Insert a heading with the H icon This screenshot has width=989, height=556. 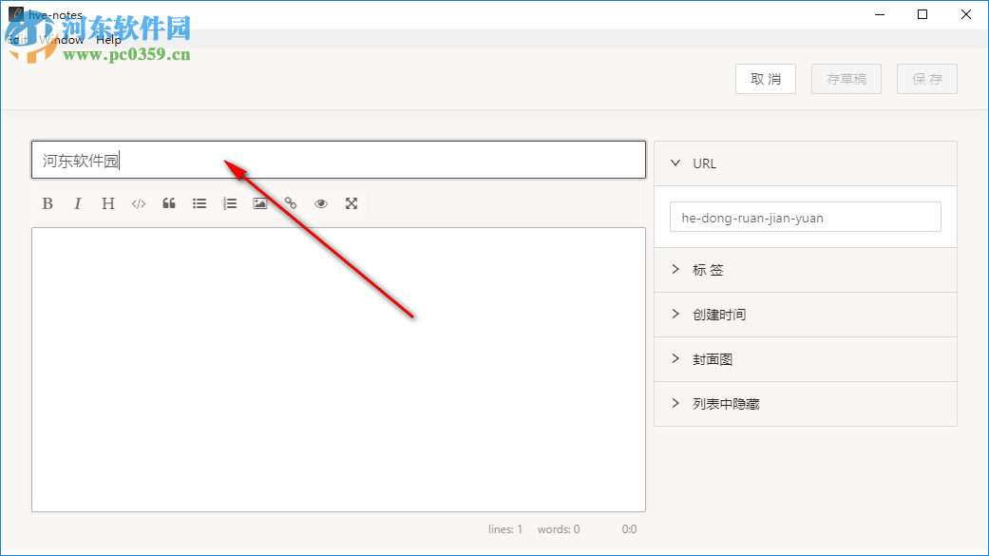(108, 203)
